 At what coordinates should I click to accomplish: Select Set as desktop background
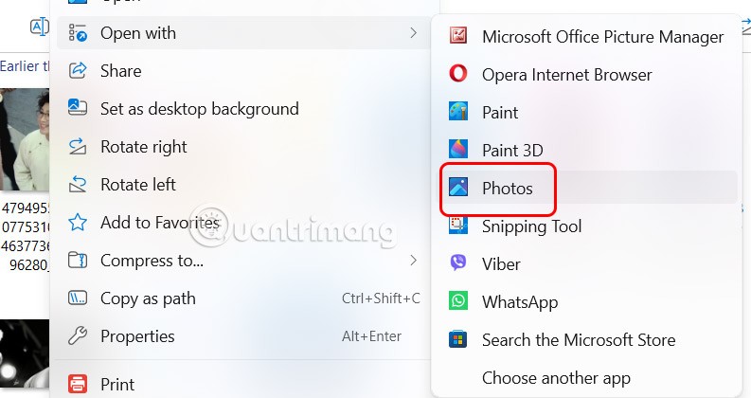pos(199,109)
